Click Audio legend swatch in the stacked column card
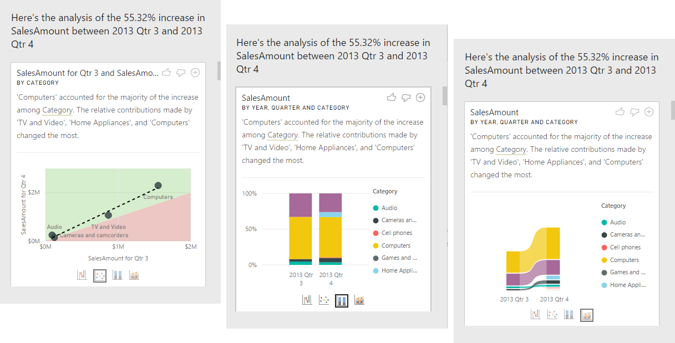The height and width of the screenshot is (343, 675). coord(375,208)
